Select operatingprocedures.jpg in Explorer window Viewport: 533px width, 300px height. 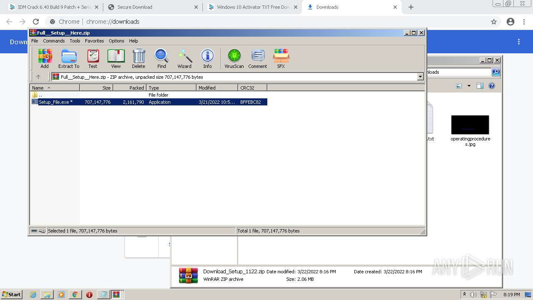click(x=470, y=131)
